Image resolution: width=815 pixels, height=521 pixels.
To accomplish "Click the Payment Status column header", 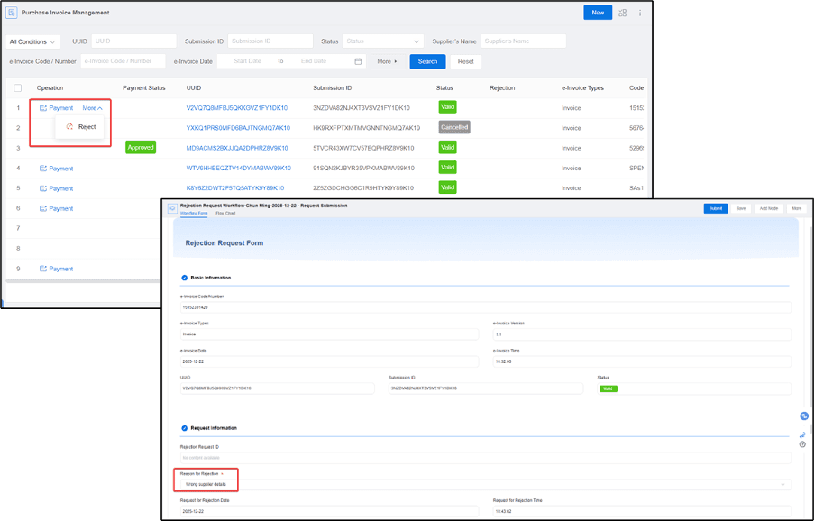I will (x=144, y=87).
